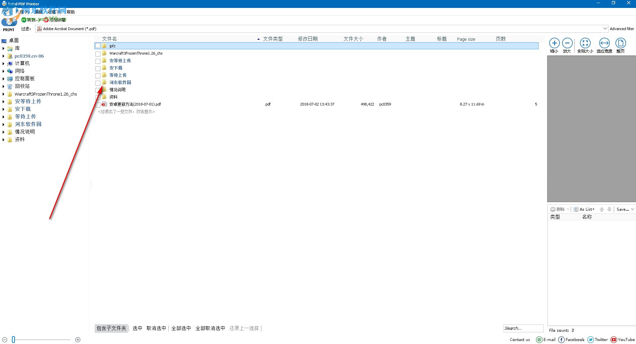Click the fit width (适应宽度) icon
The image size is (636, 344).
(x=604, y=43)
